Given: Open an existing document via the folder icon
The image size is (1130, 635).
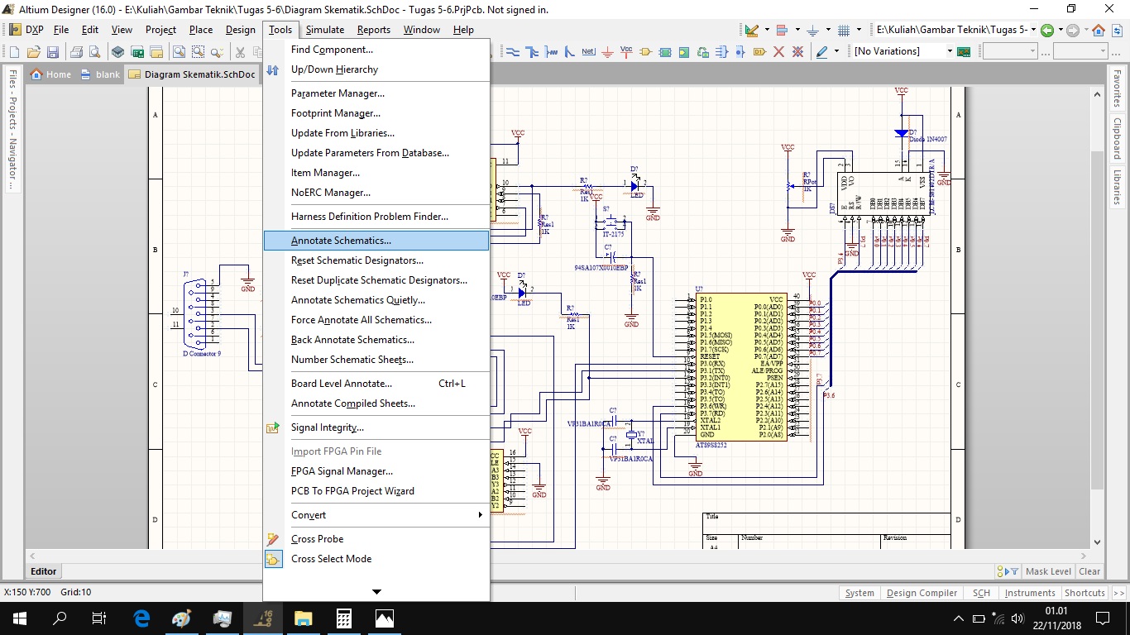Looking at the screenshot, I should click(34, 51).
